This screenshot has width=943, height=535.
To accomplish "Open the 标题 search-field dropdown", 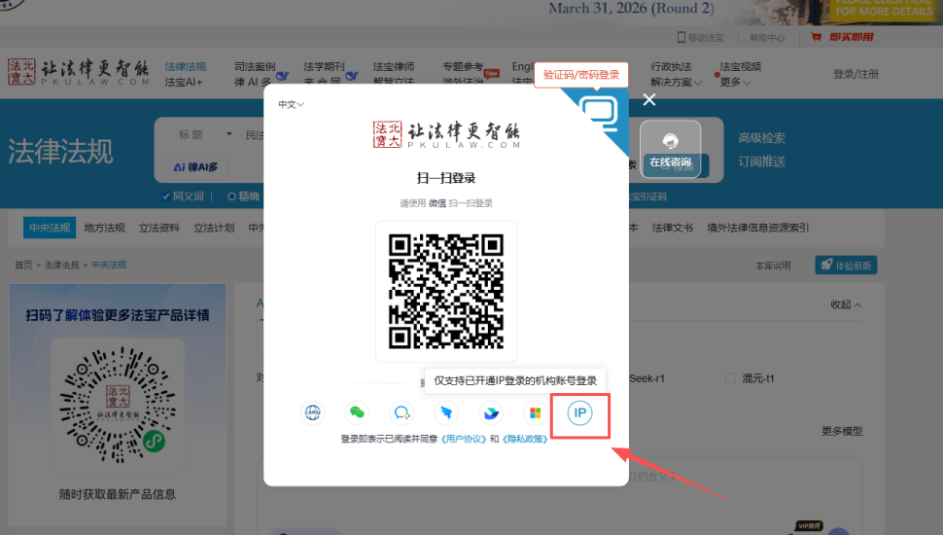I will [x=204, y=135].
